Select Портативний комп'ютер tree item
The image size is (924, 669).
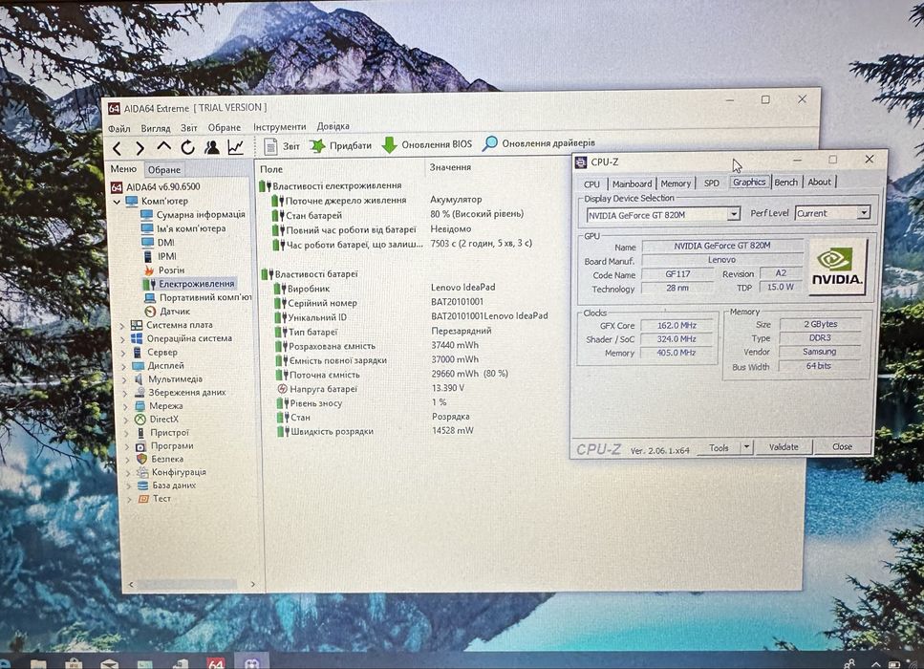tap(198, 297)
